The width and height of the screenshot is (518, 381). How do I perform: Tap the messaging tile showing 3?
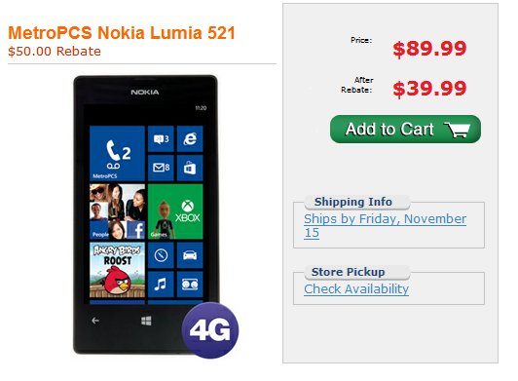pos(161,138)
